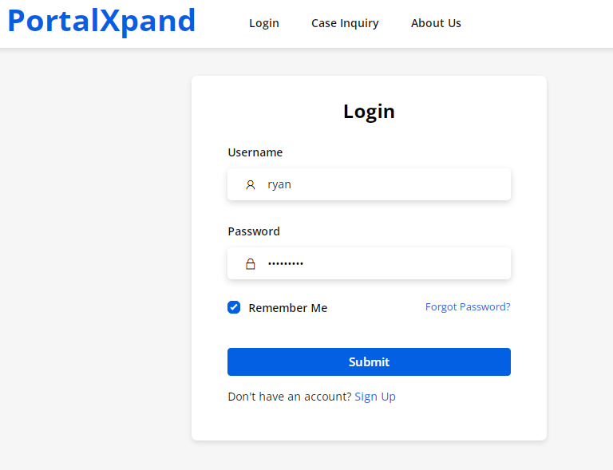Click blank card area below Sign Up
The height and width of the screenshot is (470, 613).
[369, 423]
